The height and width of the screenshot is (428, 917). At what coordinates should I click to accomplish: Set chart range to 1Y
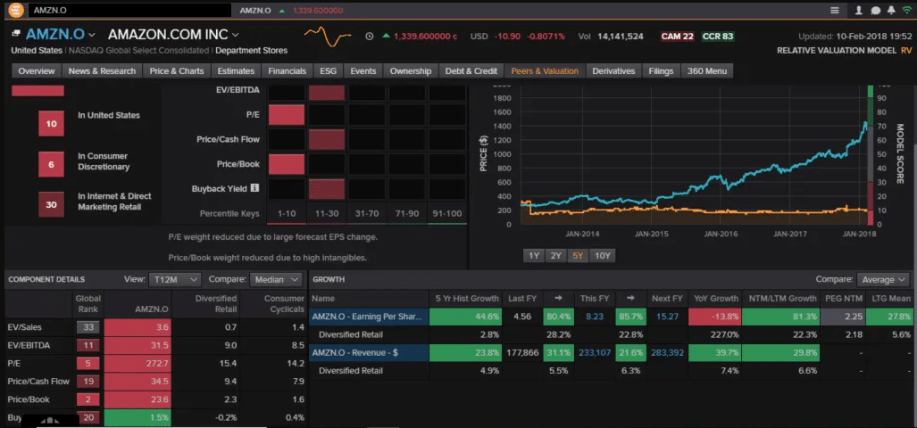click(x=533, y=256)
